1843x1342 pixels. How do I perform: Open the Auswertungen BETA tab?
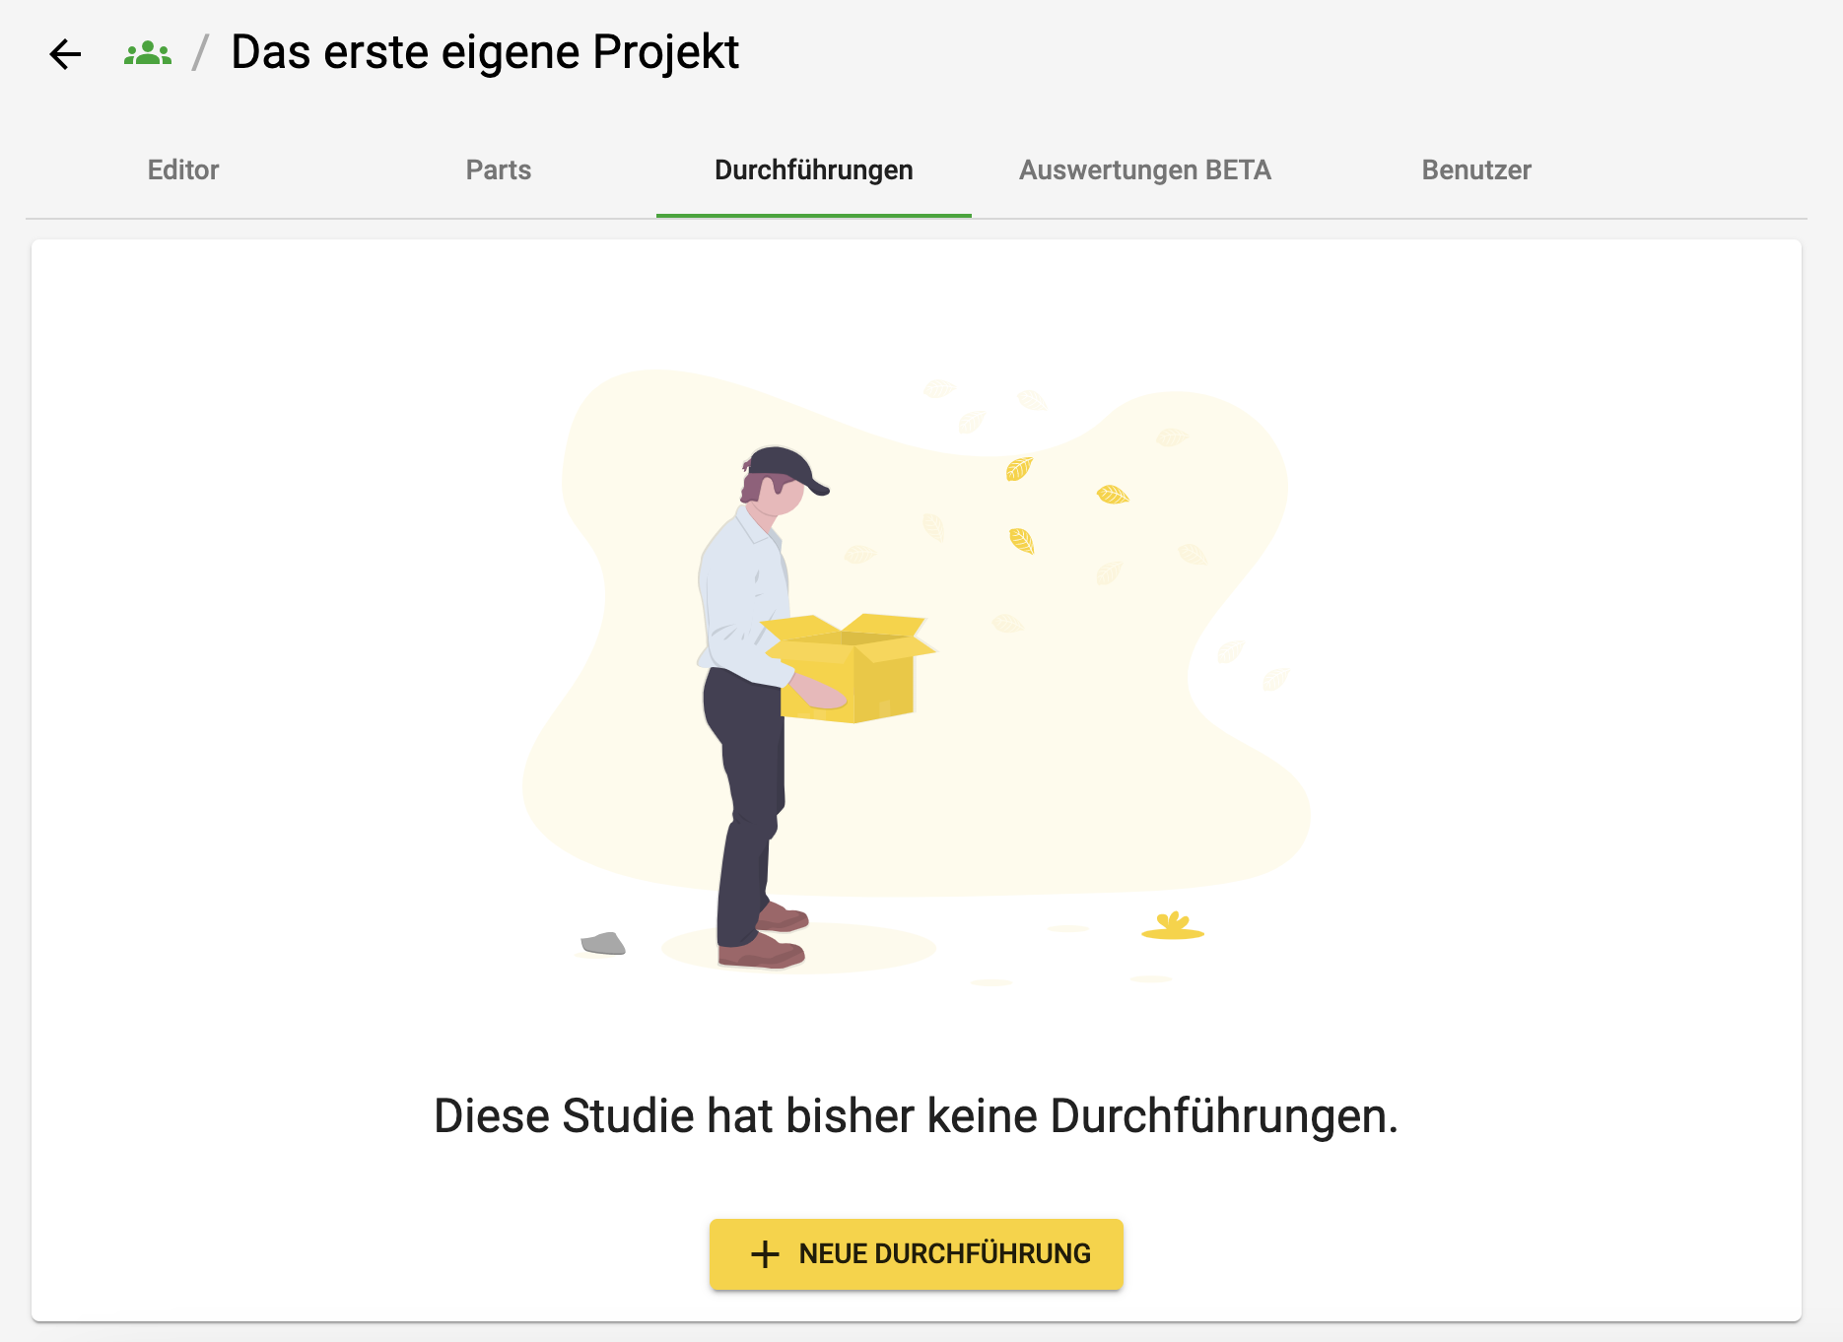click(1145, 170)
